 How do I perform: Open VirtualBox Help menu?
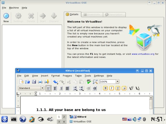coord(24,8)
